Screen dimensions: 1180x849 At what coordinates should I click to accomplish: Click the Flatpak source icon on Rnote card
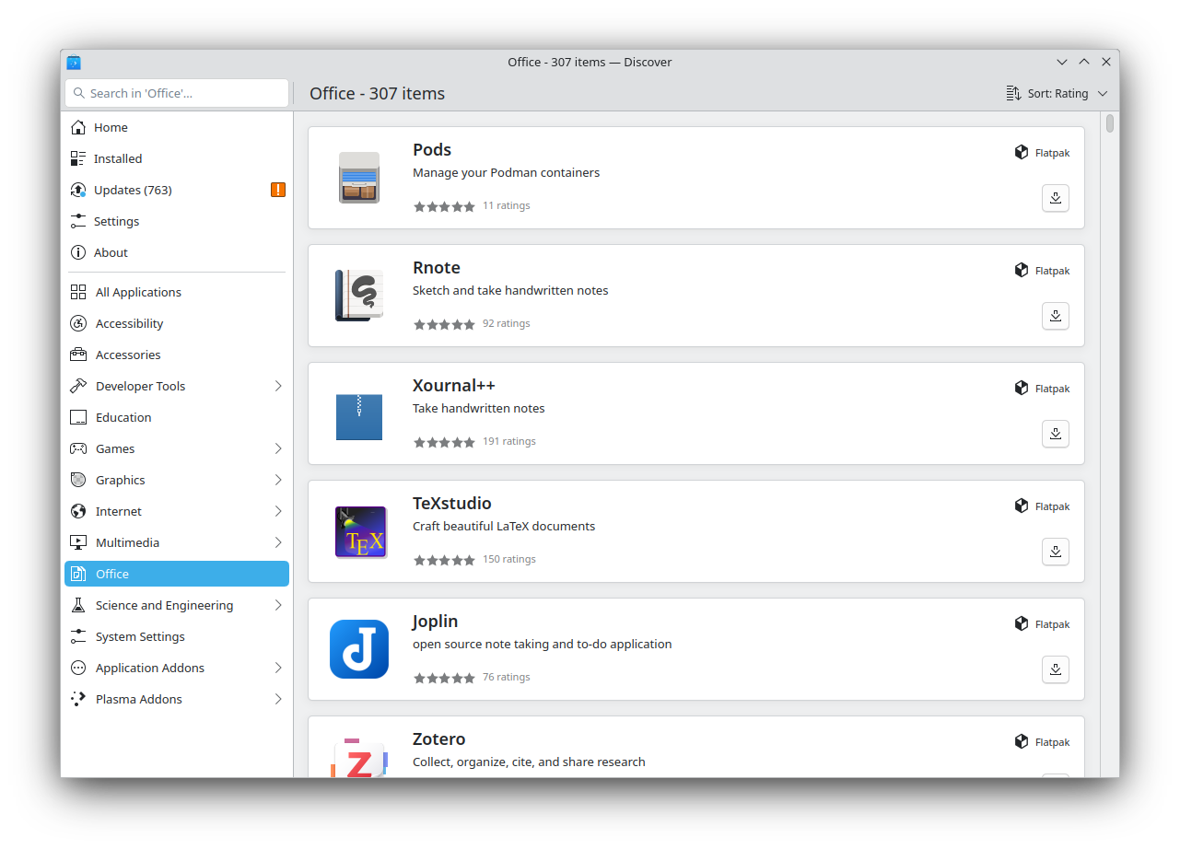(1022, 270)
